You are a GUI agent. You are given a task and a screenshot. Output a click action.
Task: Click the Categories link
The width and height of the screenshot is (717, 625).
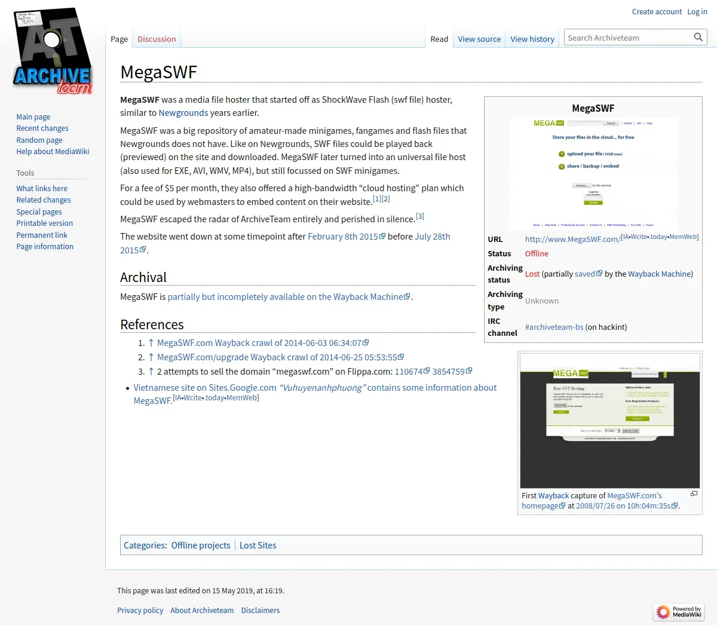coord(145,545)
